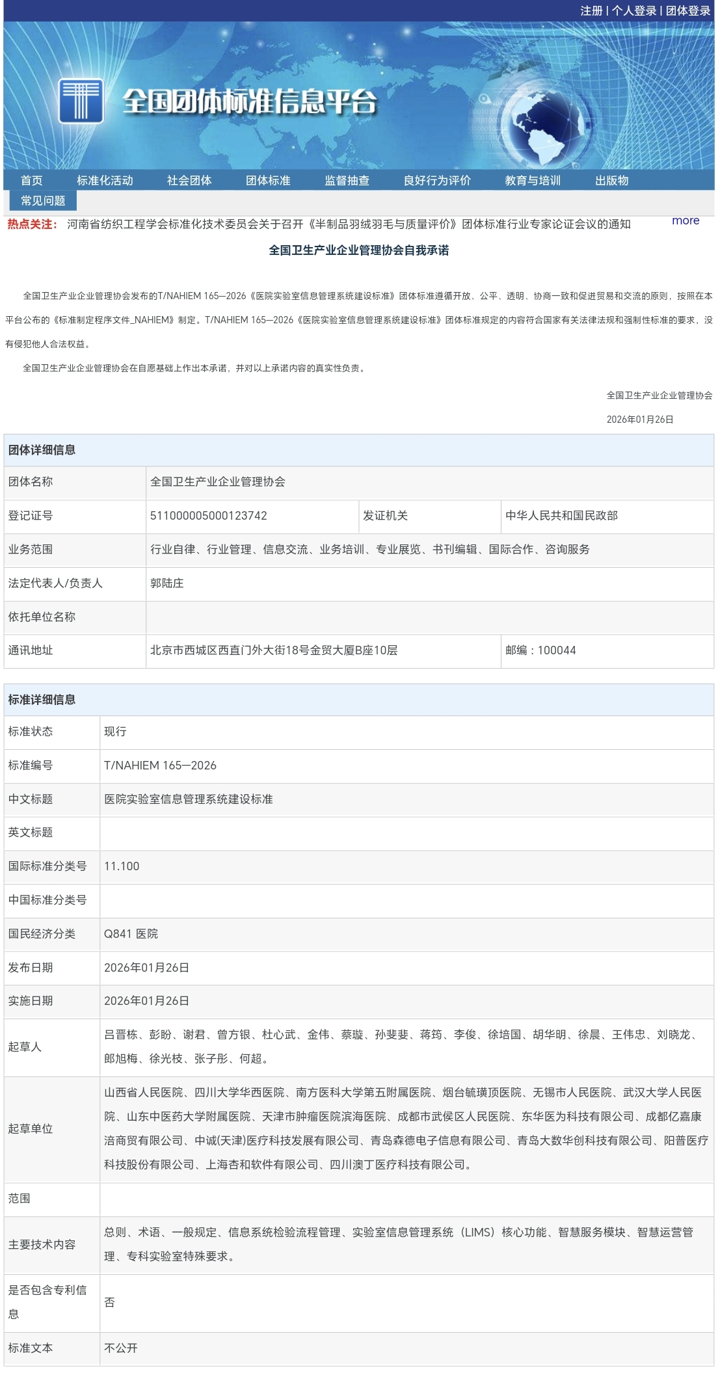Open the 个人登录 login link
The height and width of the screenshot is (1373, 718).
(x=633, y=10)
